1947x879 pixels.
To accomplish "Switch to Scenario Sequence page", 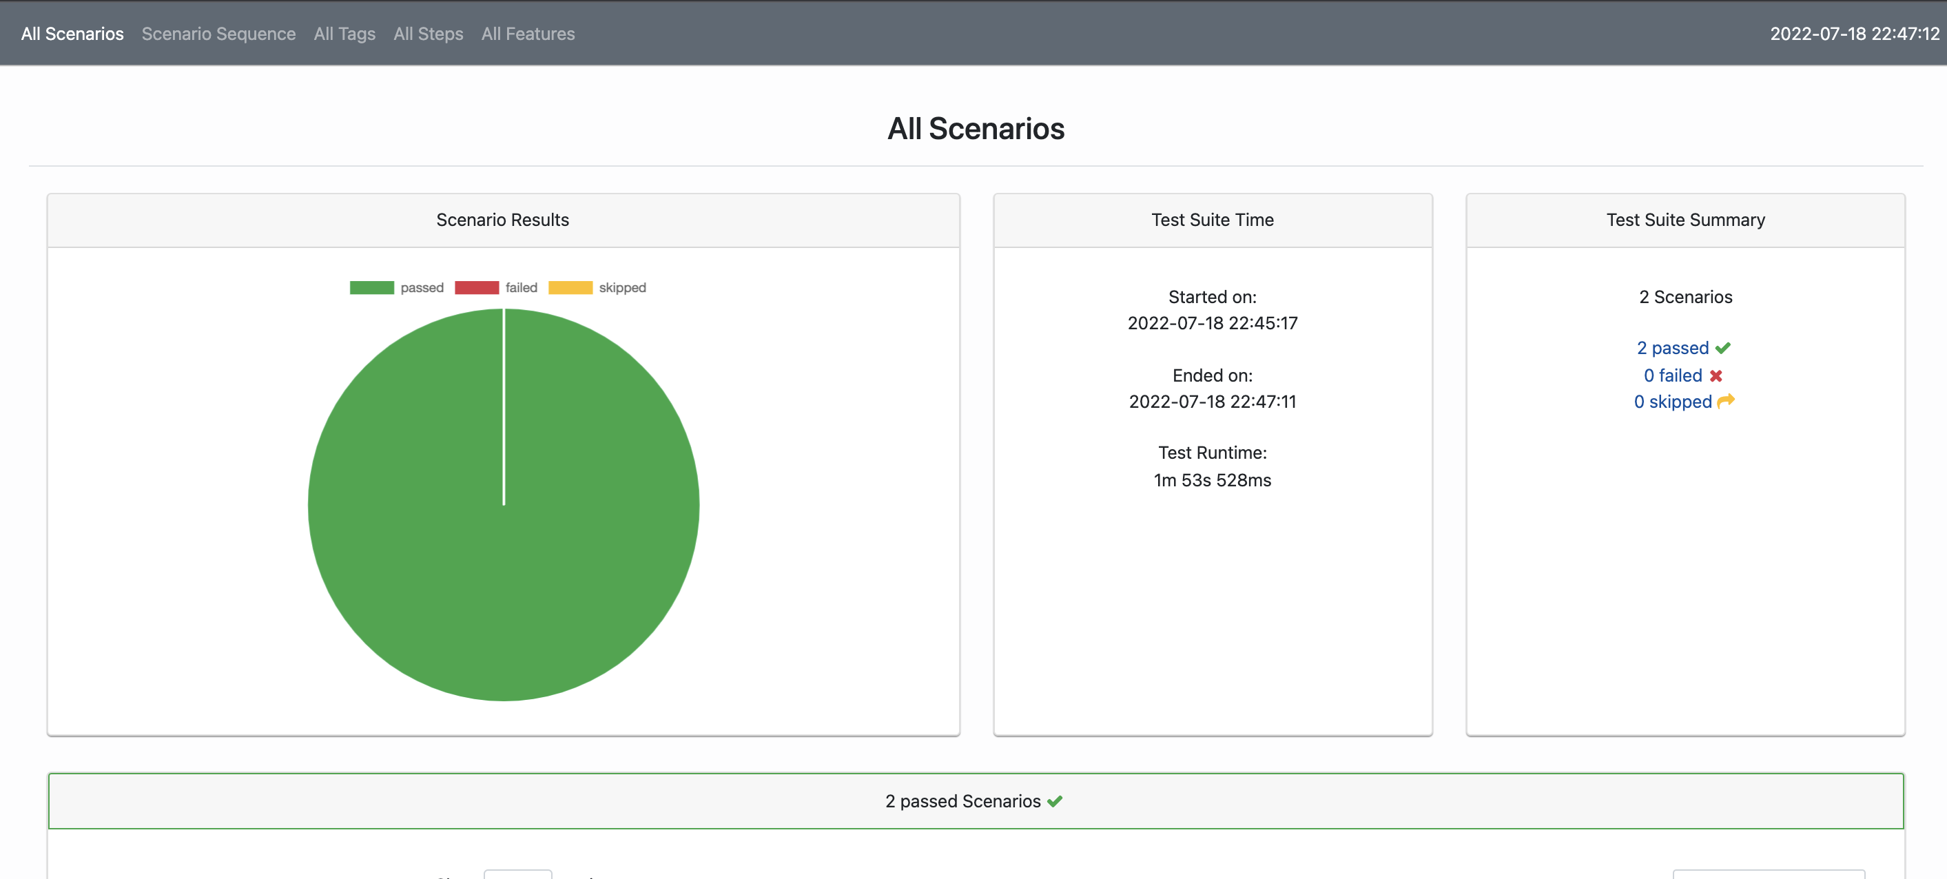I will pyautogui.click(x=218, y=34).
